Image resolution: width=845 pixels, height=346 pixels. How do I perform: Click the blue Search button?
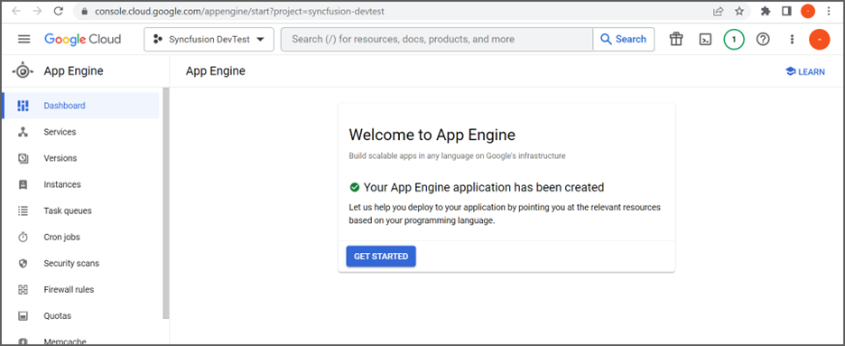click(624, 40)
